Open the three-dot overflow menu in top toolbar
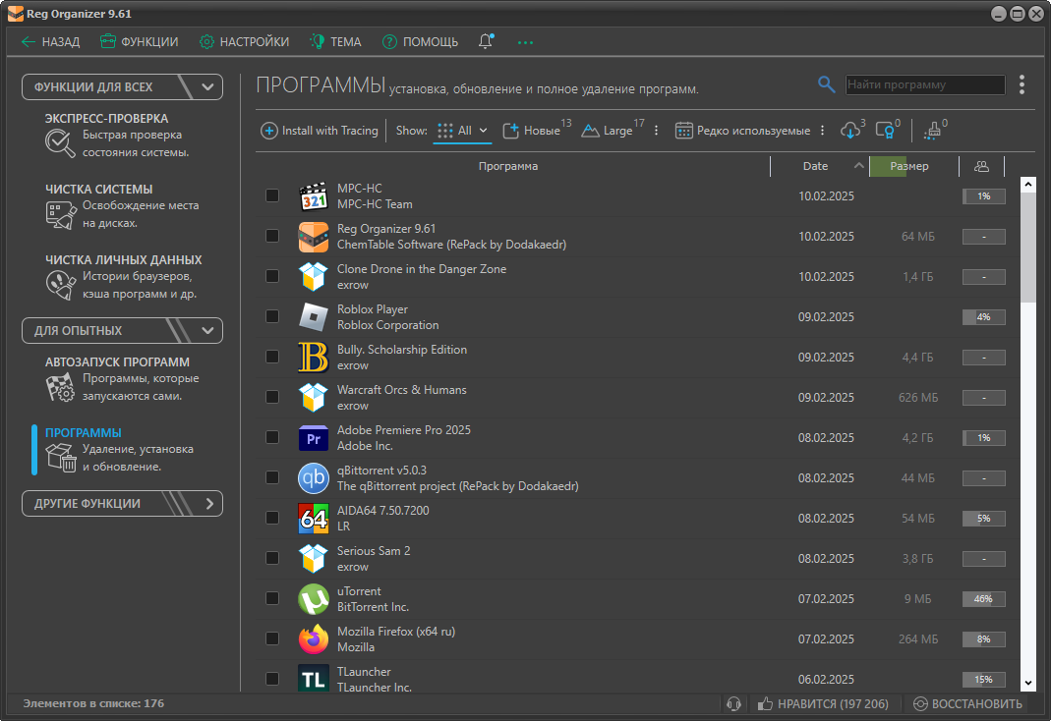 pos(525,42)
